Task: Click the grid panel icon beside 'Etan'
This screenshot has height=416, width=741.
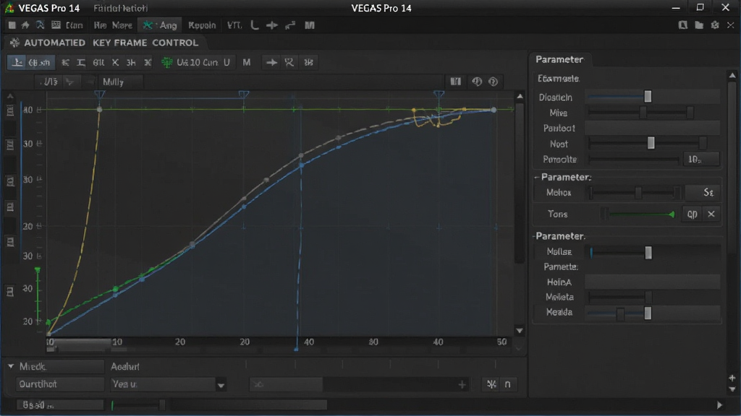Action: 56,25
